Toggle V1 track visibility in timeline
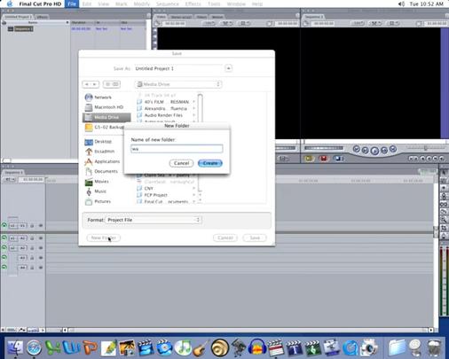Screen dimensions: 449x359 click(4, 225)
